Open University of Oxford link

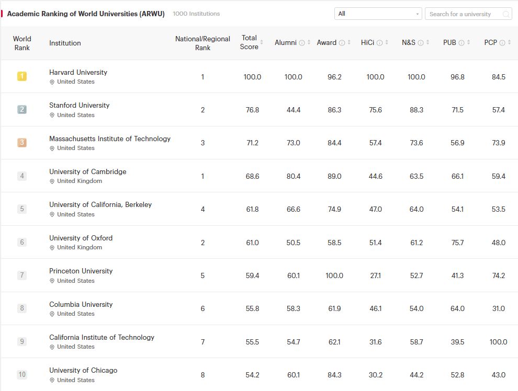pyautogui.click(x=81, y=238)
